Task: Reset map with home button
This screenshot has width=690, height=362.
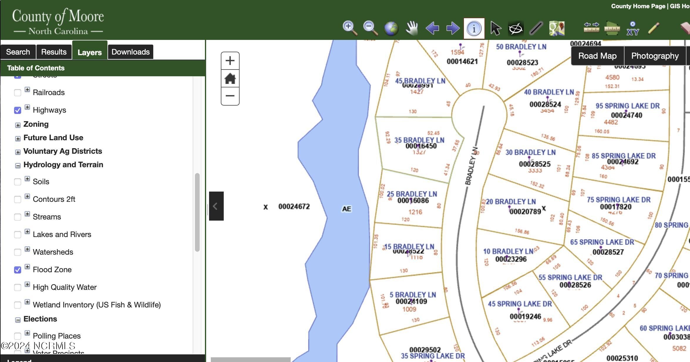Action: coord(230,78)
